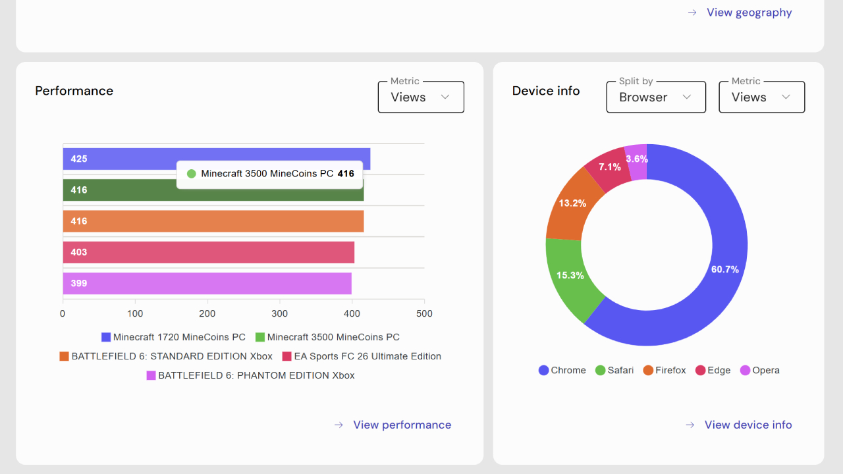Screen dimensions: 843x474
Task: Toggle Edge in the donut chart legend
Action: coord(713,371)
